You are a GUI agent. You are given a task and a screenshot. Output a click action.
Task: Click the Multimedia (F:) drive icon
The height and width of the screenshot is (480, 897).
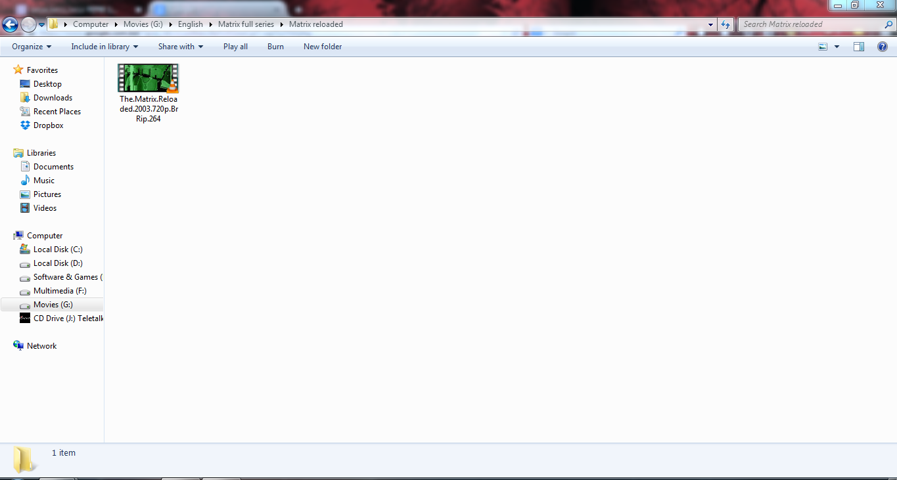[25, 291]
